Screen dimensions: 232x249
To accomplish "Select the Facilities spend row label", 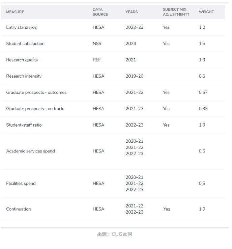I will (21, 184).
